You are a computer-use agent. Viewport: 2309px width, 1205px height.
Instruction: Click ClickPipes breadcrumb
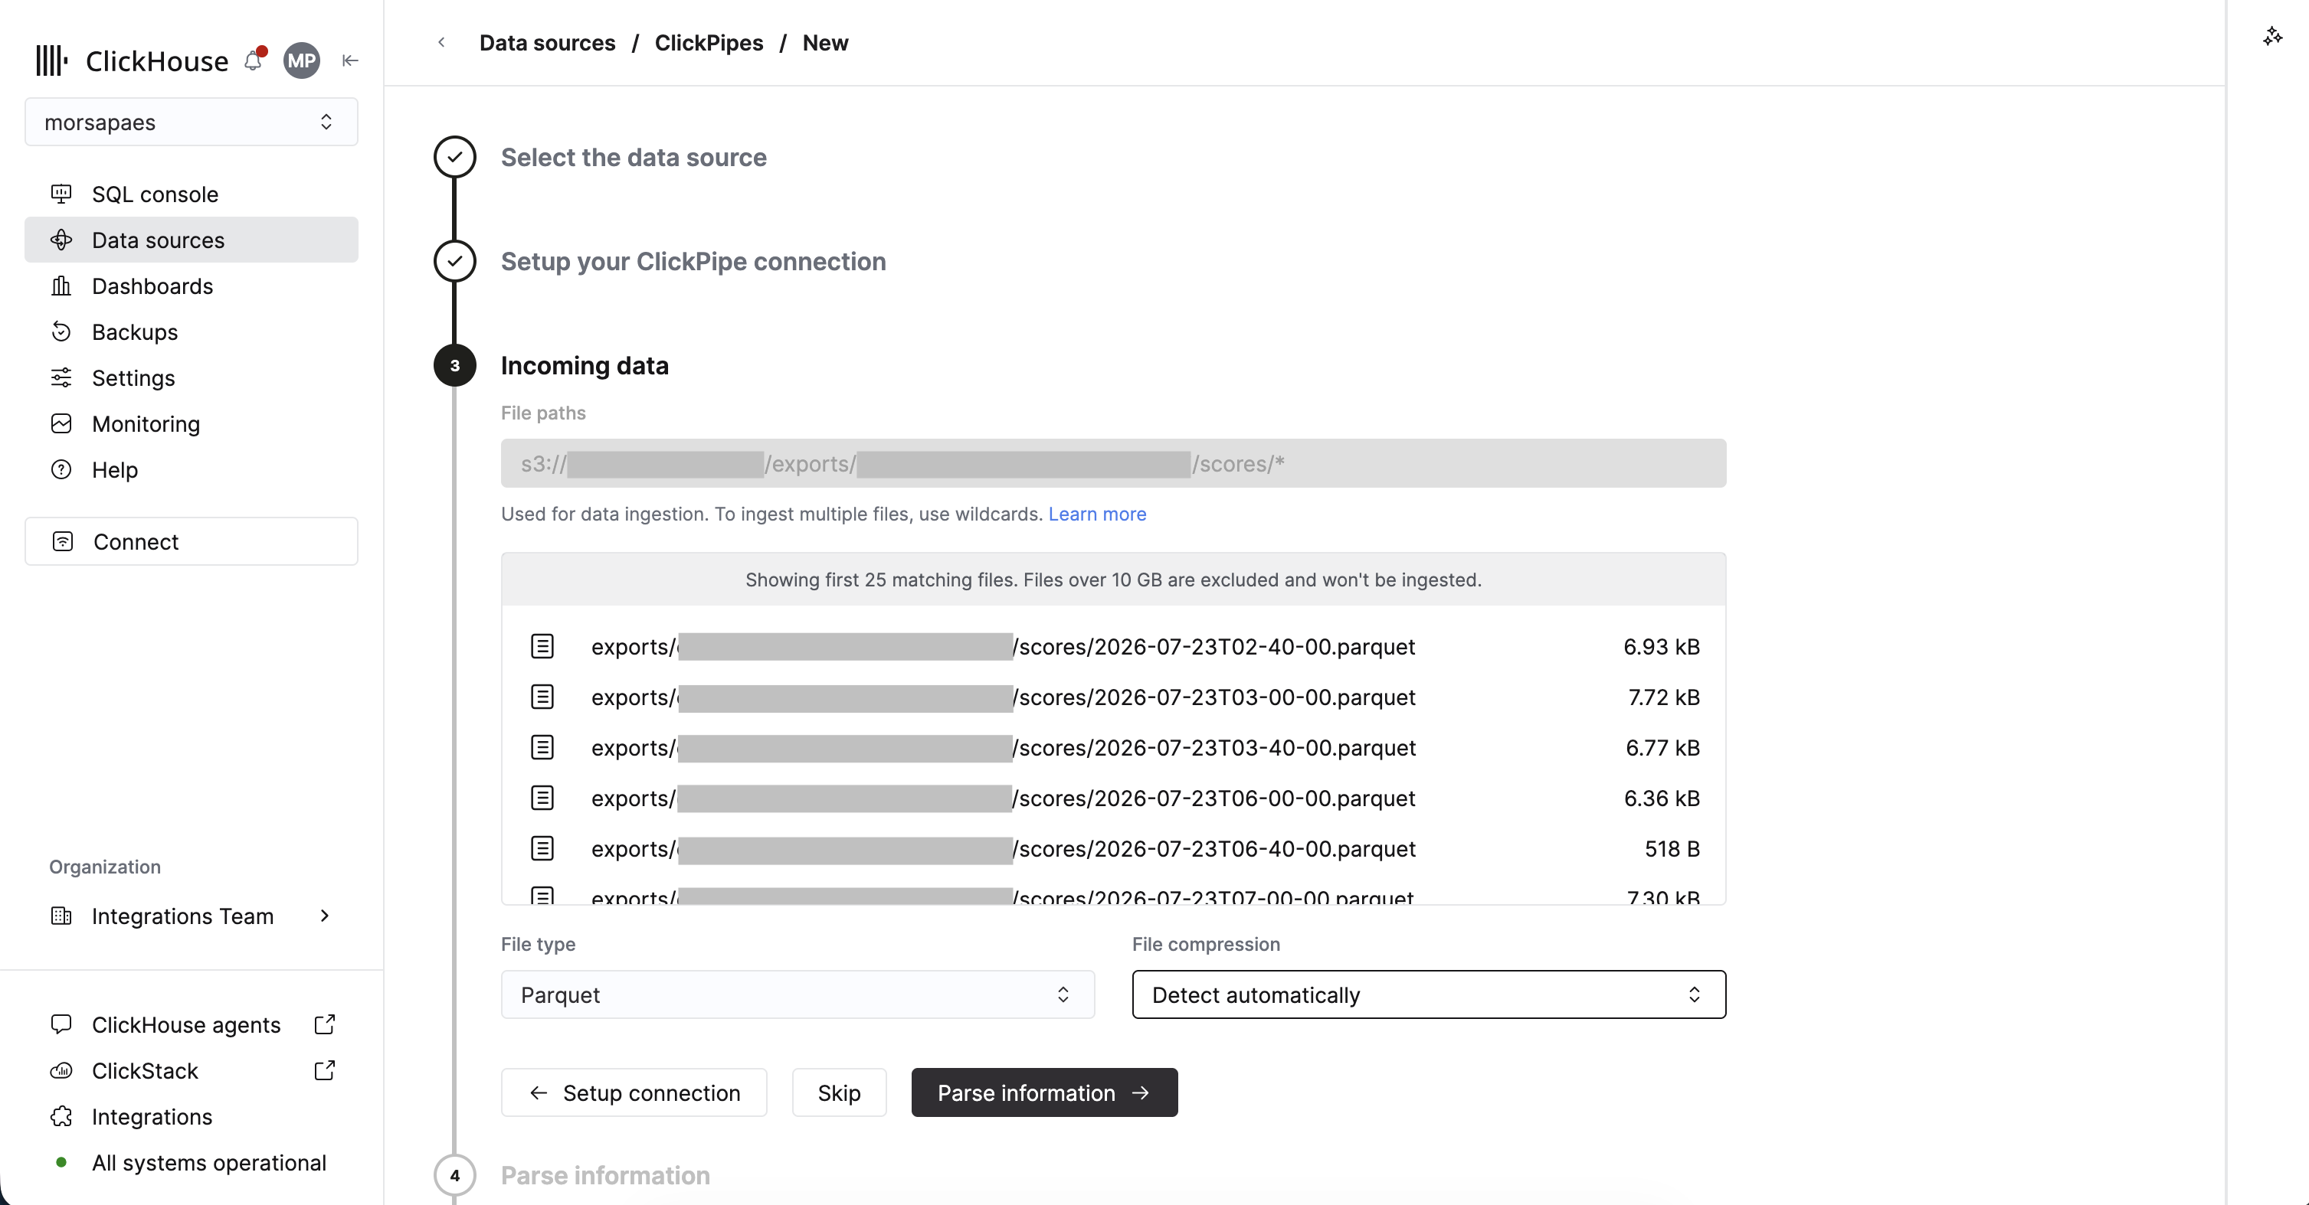point(708,42)
